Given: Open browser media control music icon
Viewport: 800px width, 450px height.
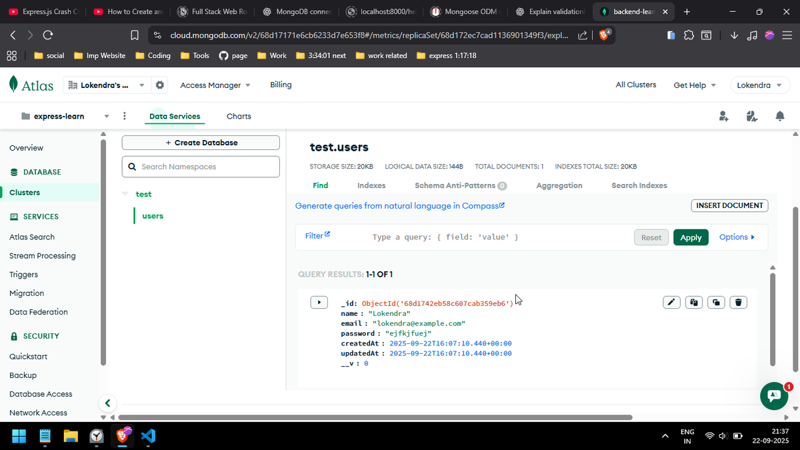Looking at the screenshot, I should tap(752, 35).
